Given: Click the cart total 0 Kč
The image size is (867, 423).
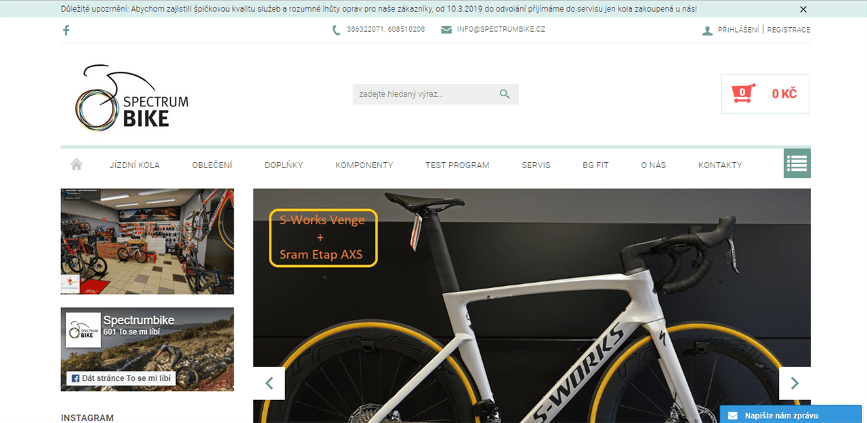Looking at the screenshot, I should pos(784,94).
